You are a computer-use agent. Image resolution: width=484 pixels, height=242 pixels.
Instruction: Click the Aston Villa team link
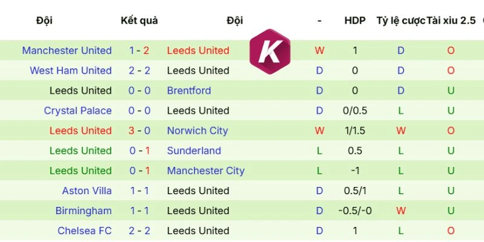[87, 191]
